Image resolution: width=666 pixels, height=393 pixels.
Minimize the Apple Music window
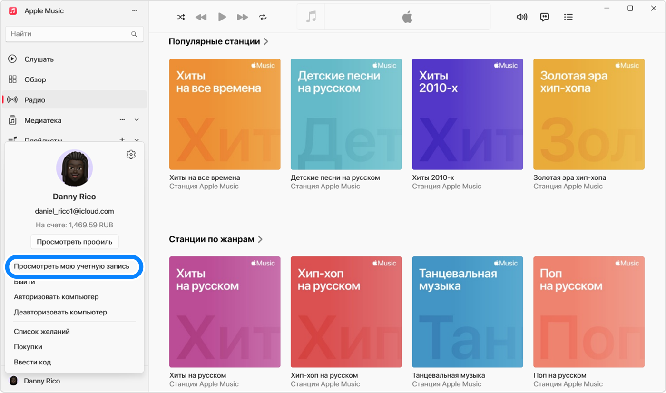click(x=607, y=8)
